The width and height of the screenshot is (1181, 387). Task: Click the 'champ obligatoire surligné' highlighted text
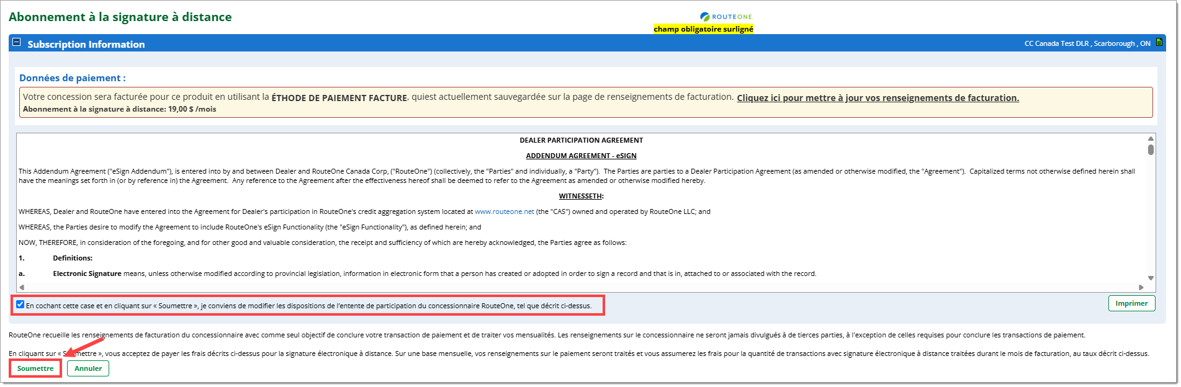703,29
